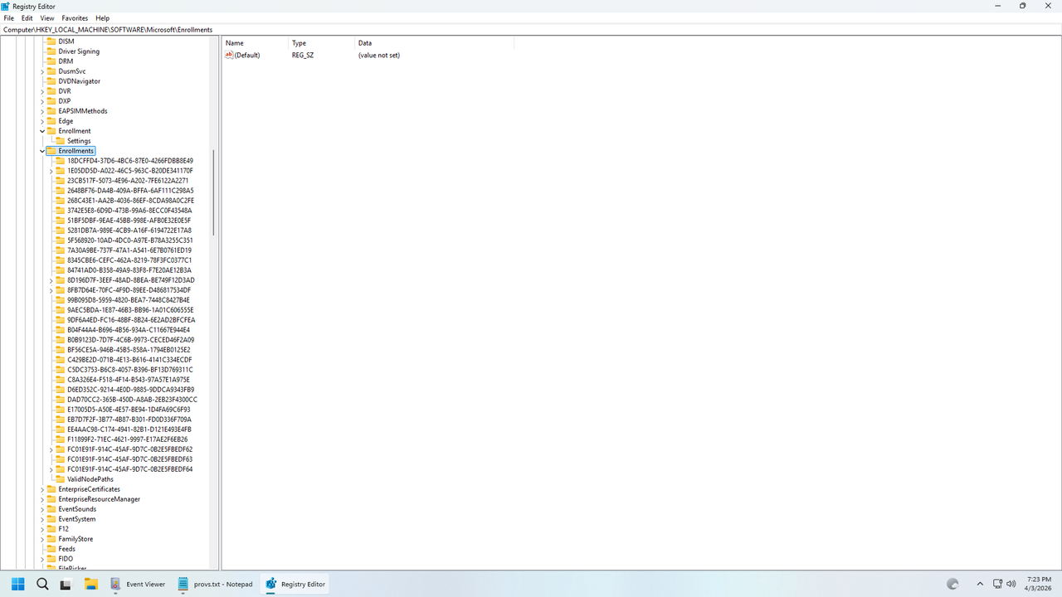Select the Edge key
Viewport: 1062px width, 597px height.
pyautogui.click(x=66, y=121)
